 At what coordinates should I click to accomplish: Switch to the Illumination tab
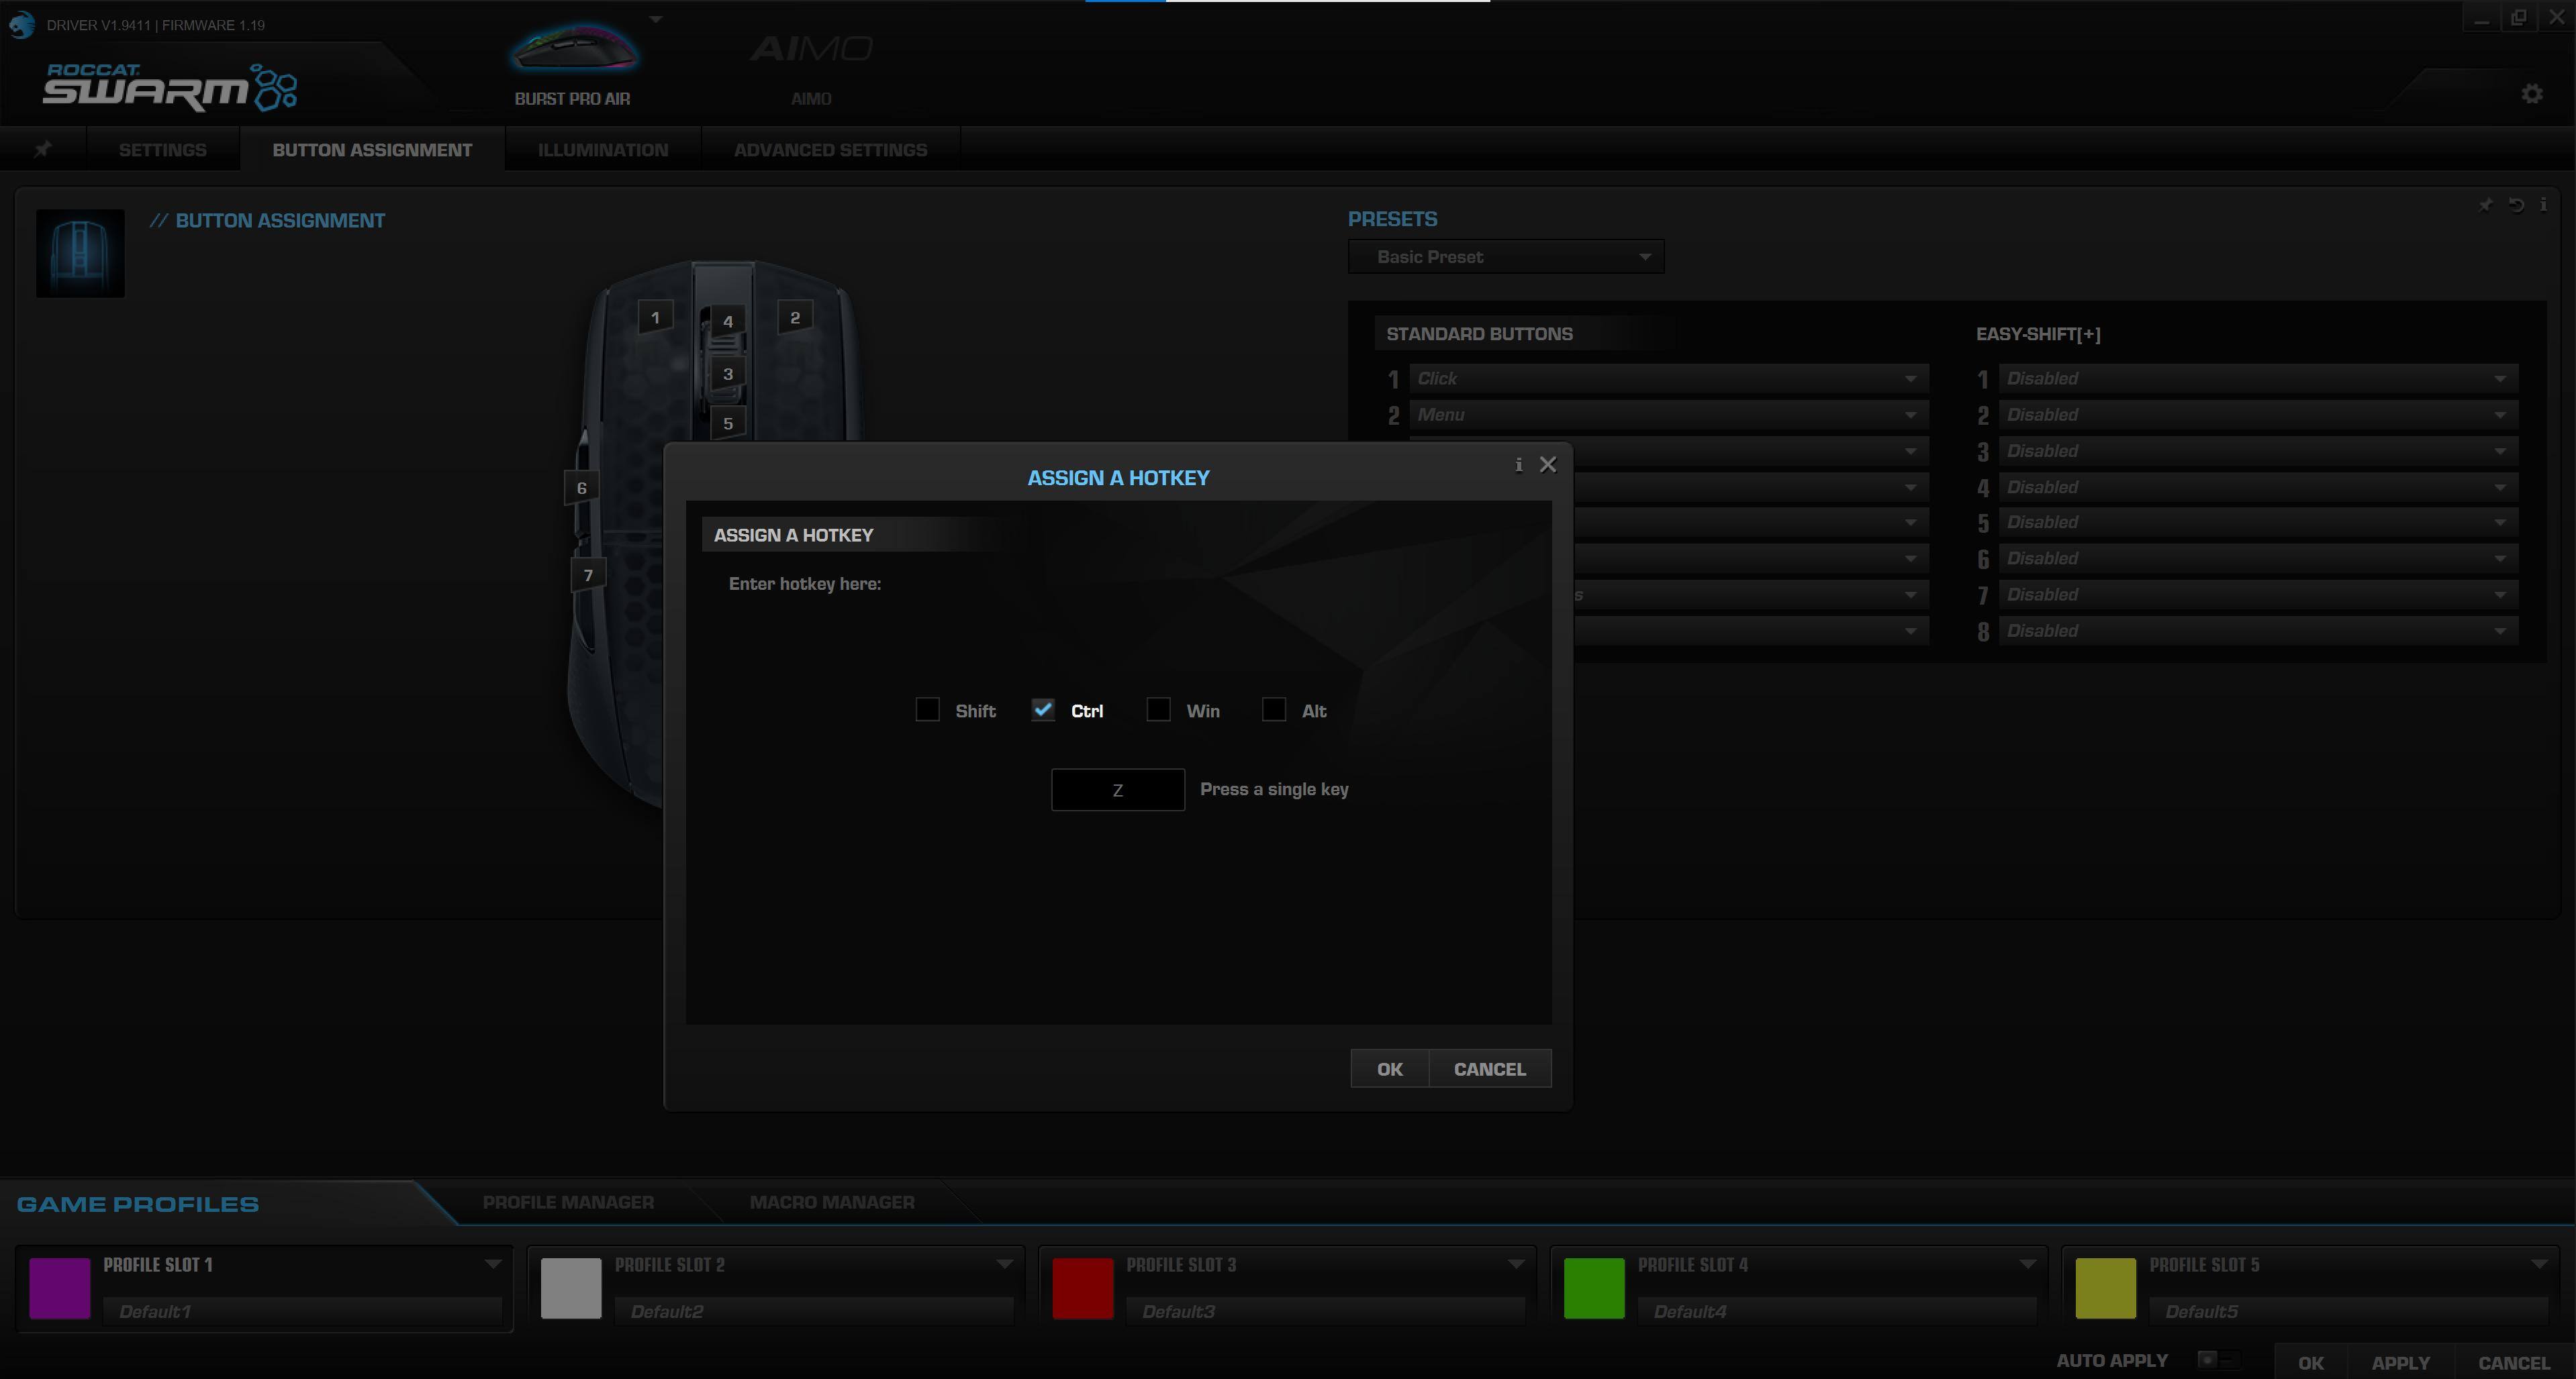coord(603,150)
